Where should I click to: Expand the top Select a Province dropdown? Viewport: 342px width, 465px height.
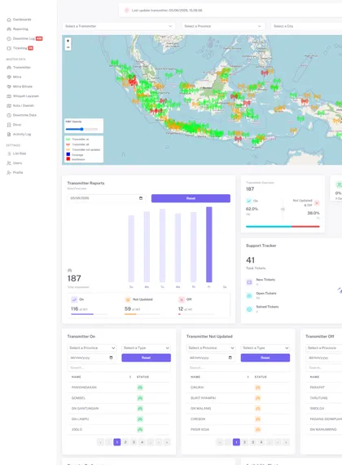tap(223, 26)
